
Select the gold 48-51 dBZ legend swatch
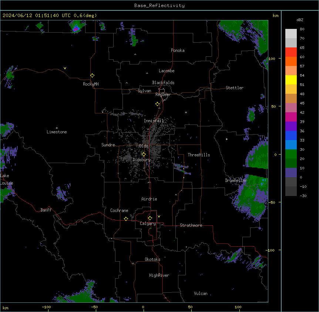291,89
